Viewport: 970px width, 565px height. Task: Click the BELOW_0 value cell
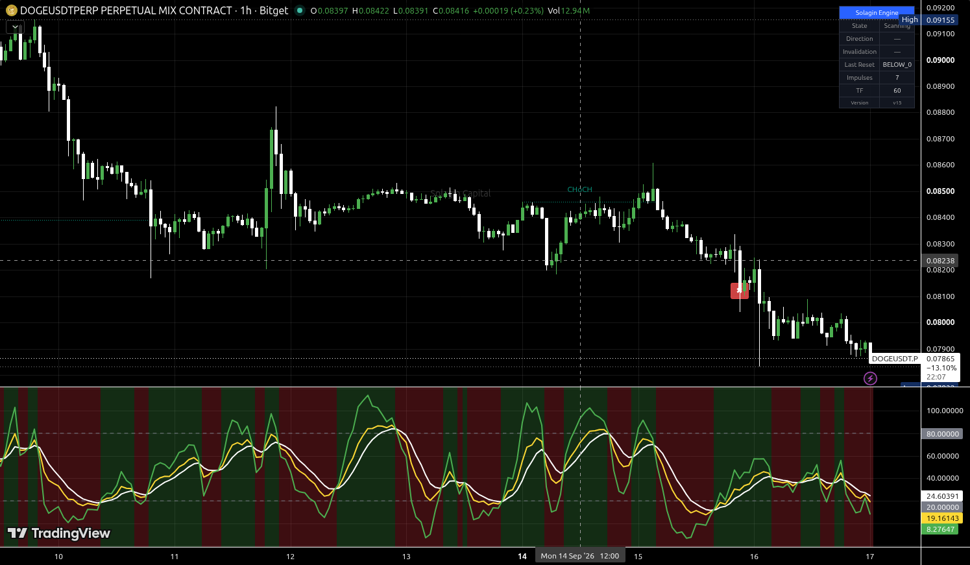pos(897,65)
